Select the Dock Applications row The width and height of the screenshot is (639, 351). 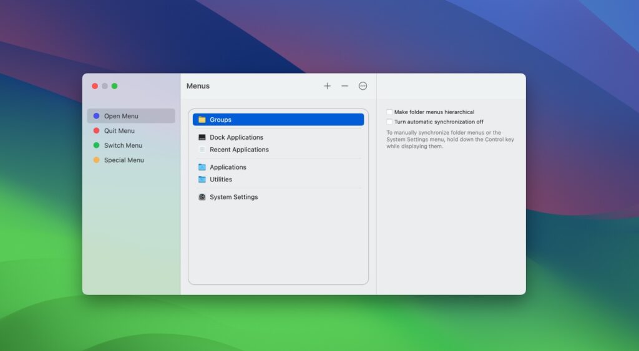(x=278, y=137)
